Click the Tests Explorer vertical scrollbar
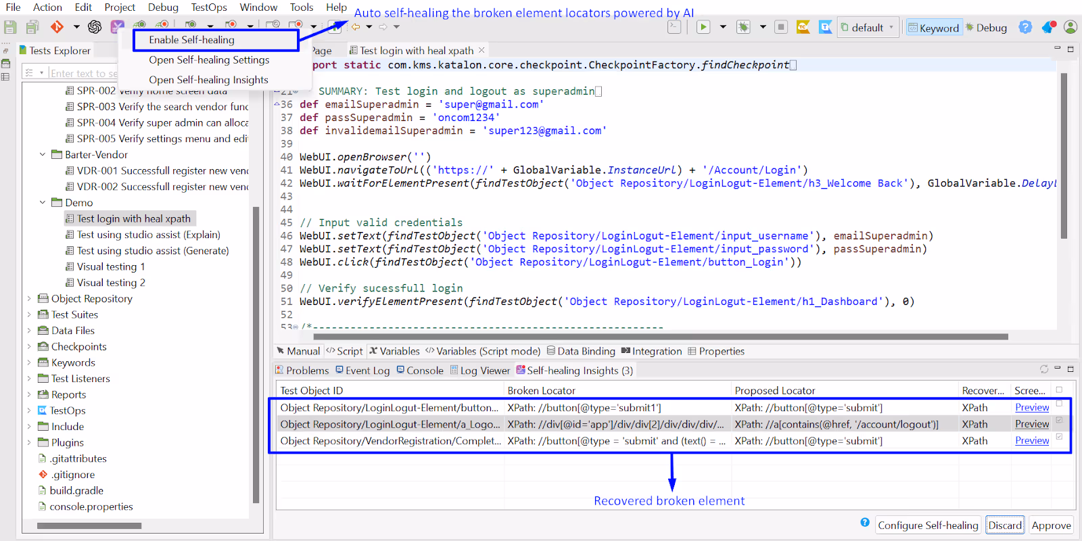The image size is (1082, 541). 256,355
